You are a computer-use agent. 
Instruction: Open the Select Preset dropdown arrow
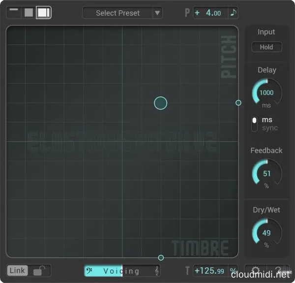tap(157, 13)
